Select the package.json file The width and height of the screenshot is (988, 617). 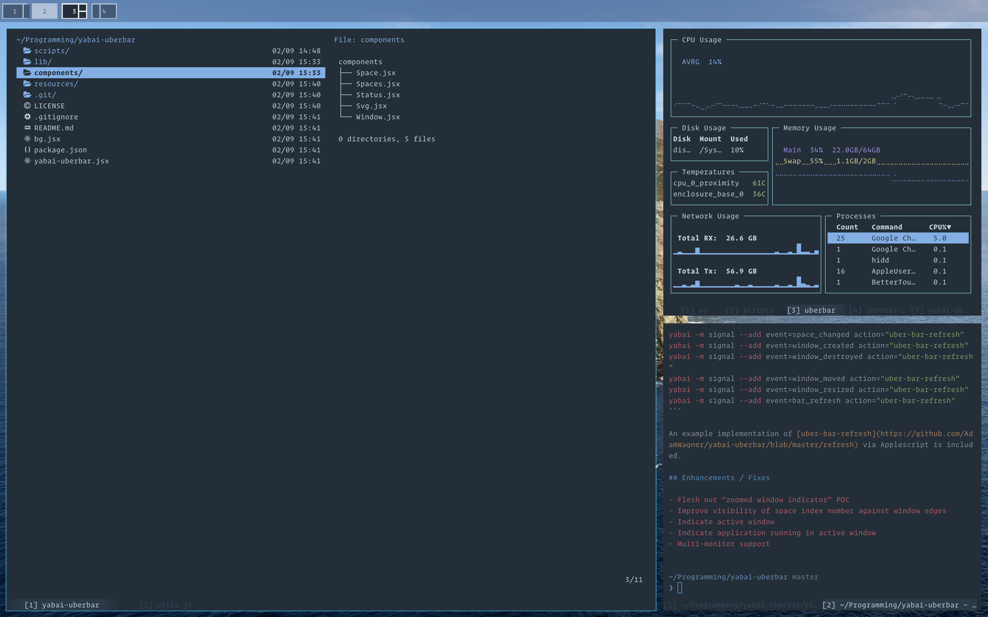click(x=171, y=150)
